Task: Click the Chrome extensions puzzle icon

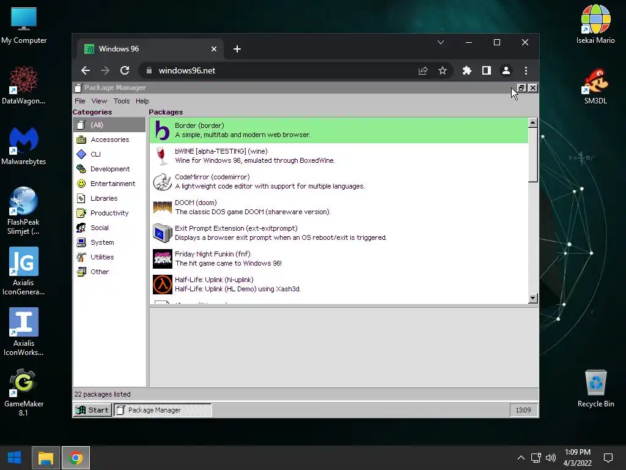Action: [466, 71]
